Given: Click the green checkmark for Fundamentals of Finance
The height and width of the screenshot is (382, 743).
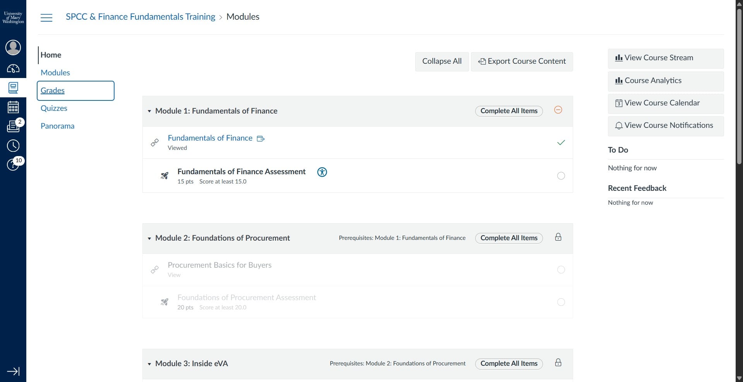Looking at the screenshot, I should click(x=561, y=143).
